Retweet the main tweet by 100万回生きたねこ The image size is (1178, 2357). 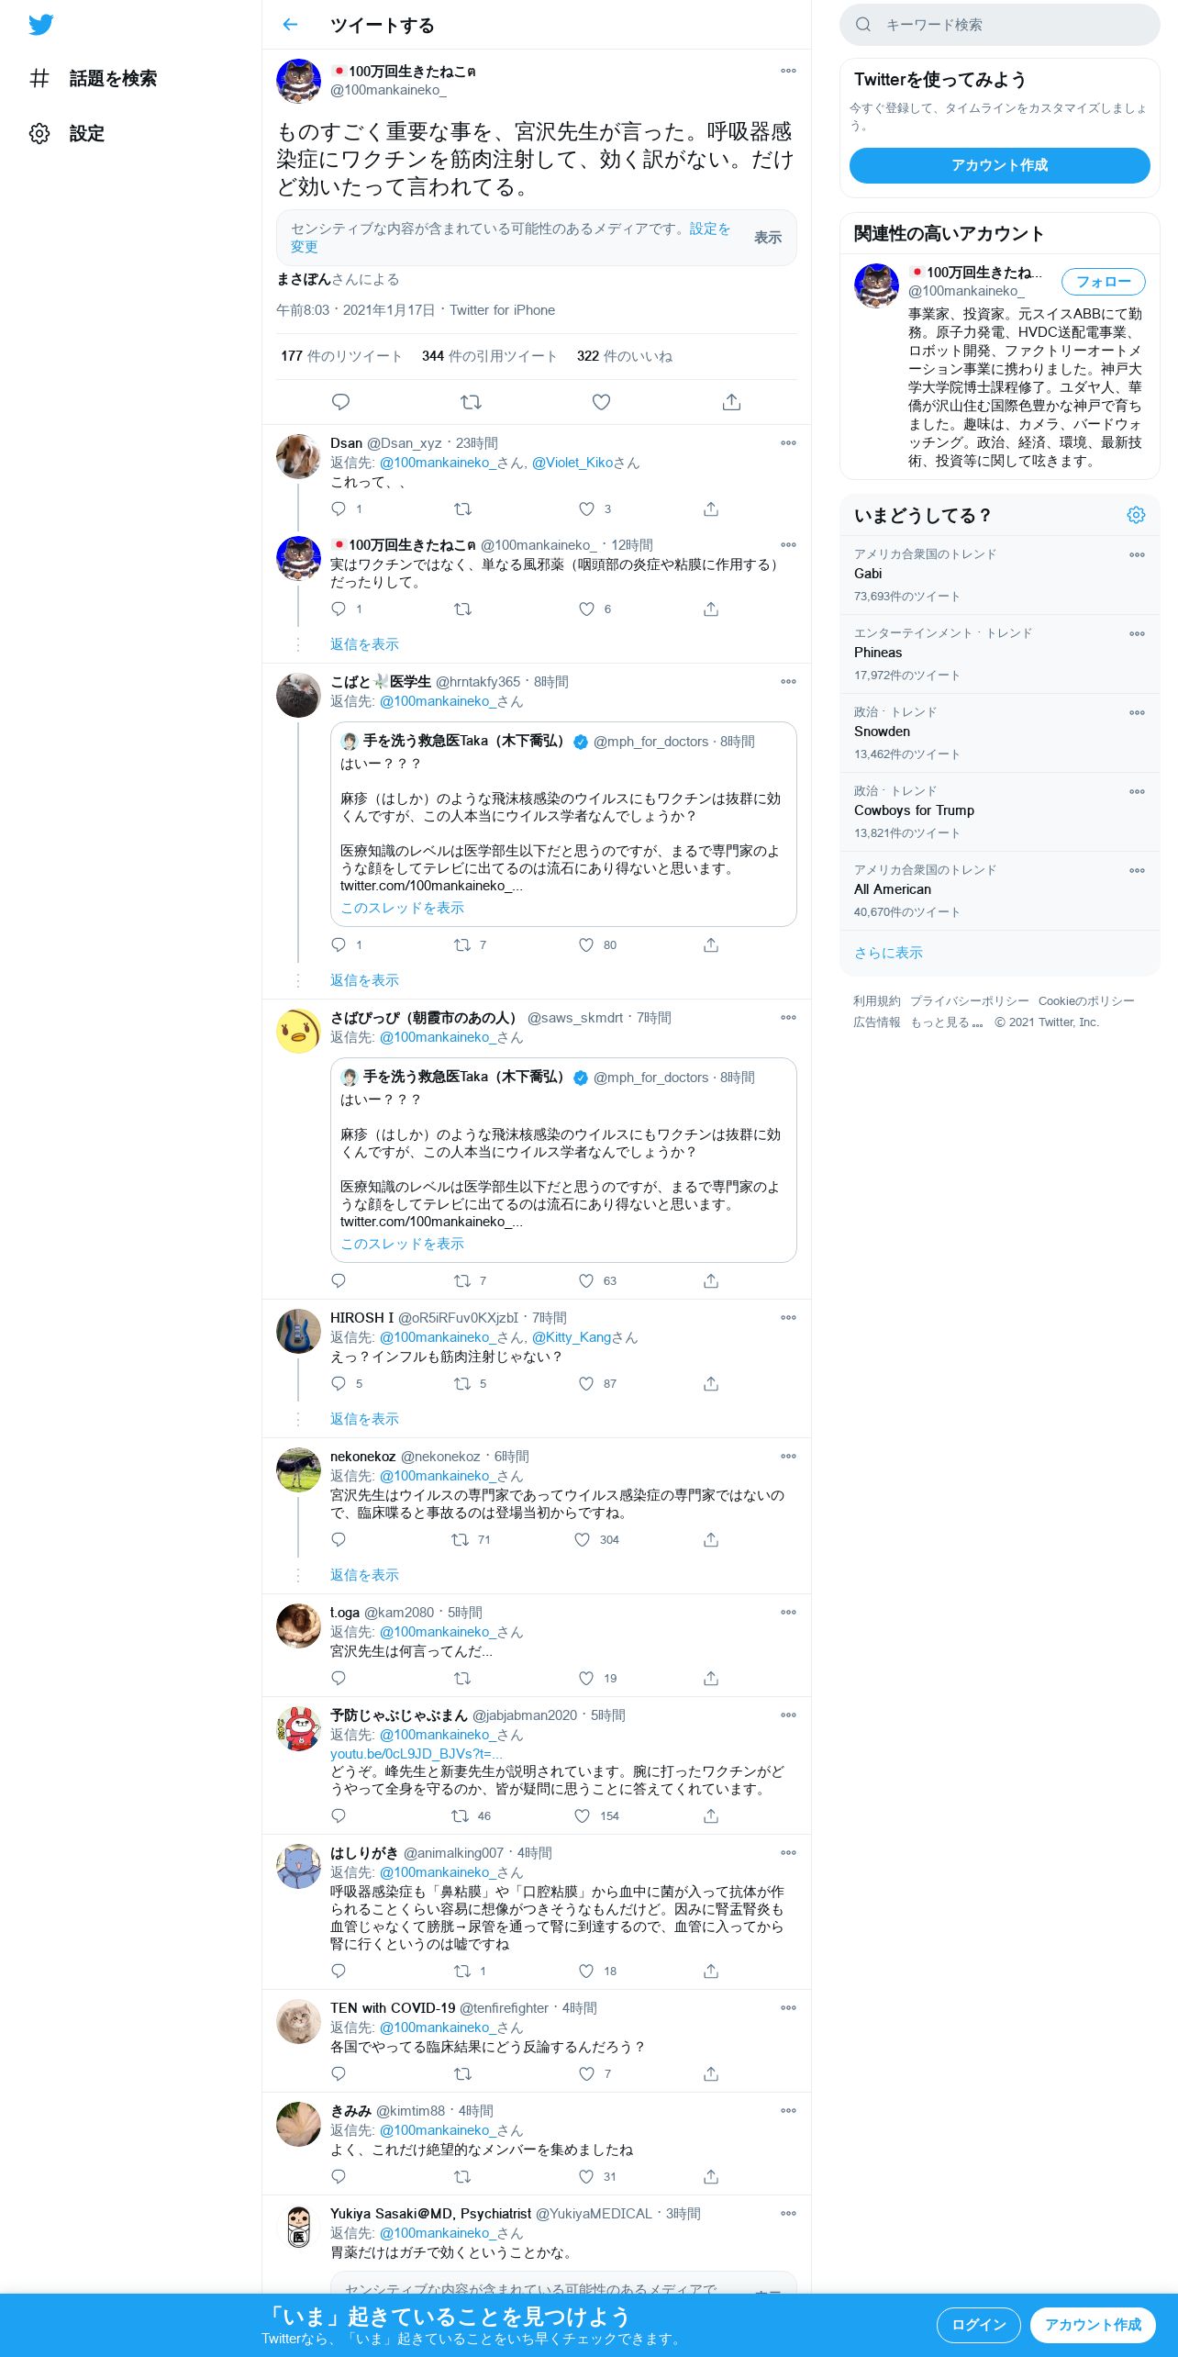471,402
